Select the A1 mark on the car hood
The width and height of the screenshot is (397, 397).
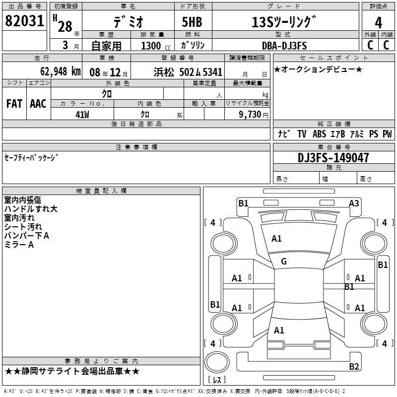276,239
